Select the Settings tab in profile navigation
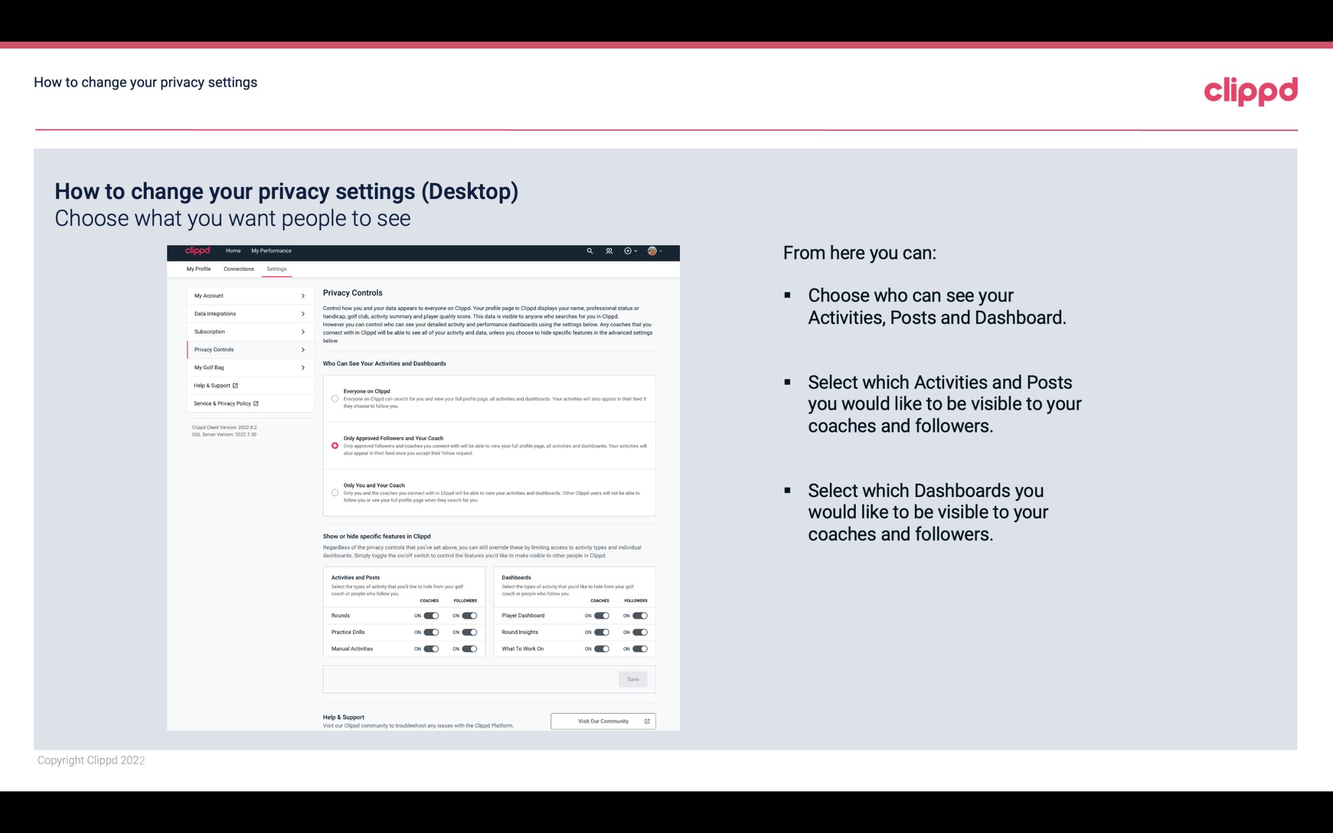The width and height of the screenshot is (1333, 833). click(x=277, y=269)
